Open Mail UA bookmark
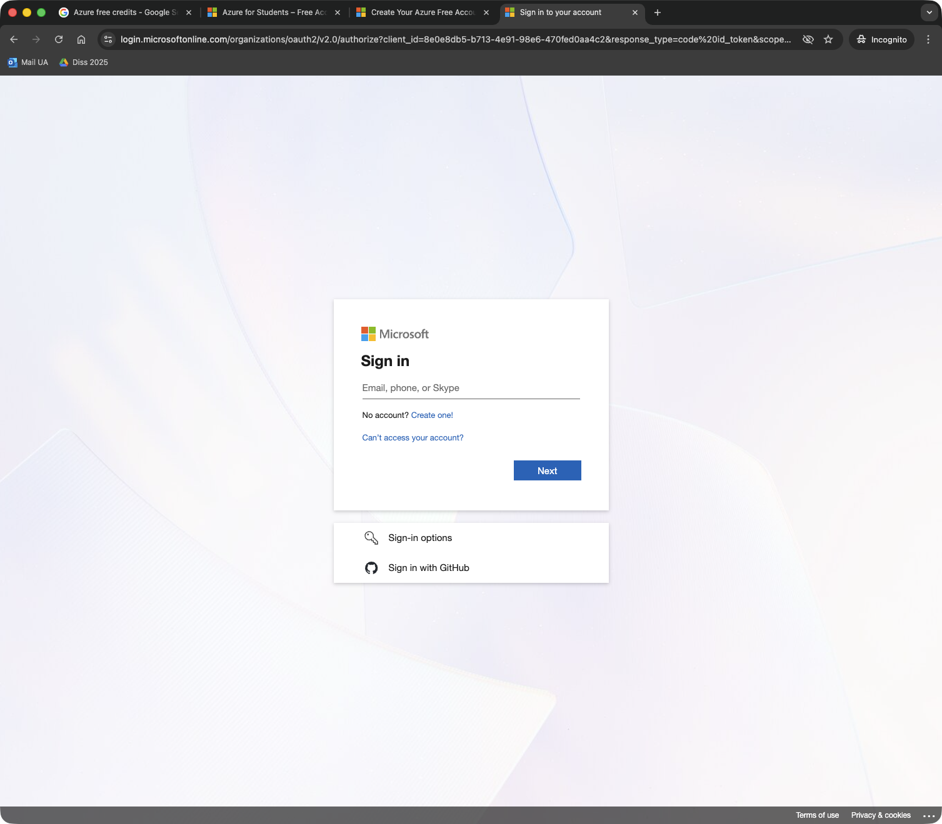Image resolution: width=942 pixels, height=824 pixels. point(28,62)
